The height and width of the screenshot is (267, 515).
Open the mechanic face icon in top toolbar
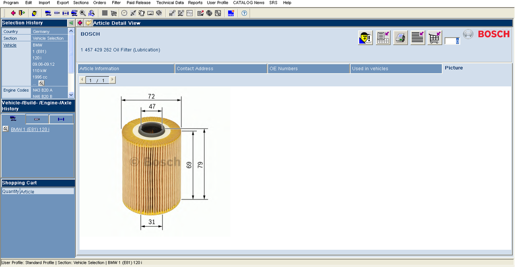tap(35, 13)
